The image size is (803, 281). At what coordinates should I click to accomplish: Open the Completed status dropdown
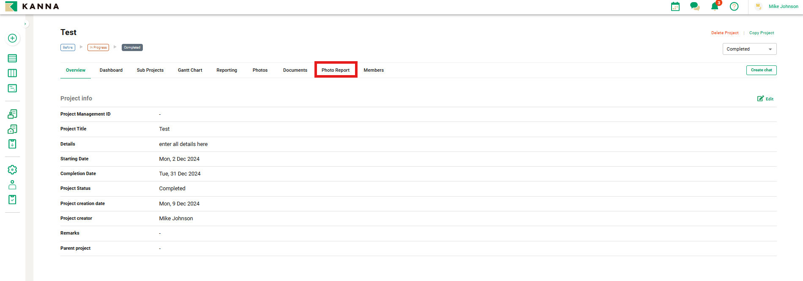point(749,49)
